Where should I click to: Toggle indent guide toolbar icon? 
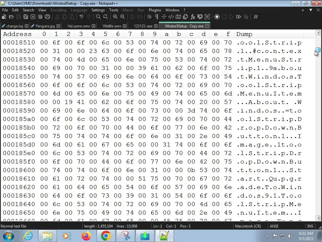(x=164, y=17)
